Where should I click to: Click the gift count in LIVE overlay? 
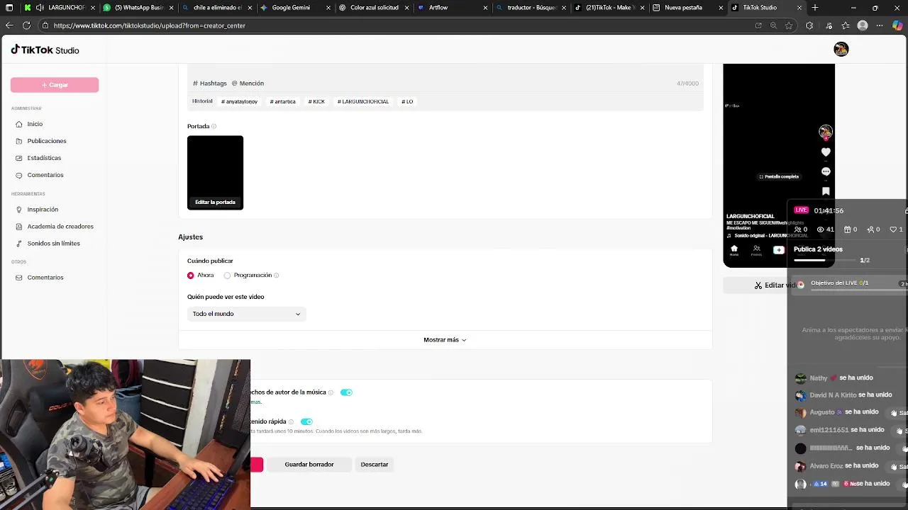point(850,229)
